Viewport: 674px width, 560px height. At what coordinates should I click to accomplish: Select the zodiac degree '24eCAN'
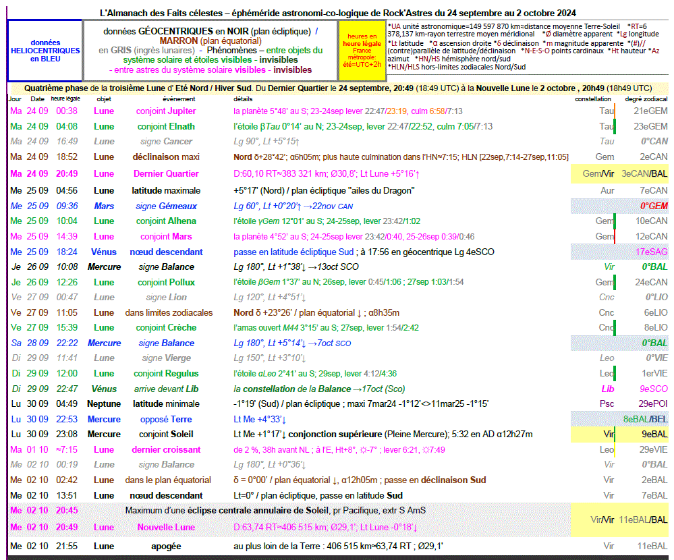pyautogui.click(x=651, y=283)
